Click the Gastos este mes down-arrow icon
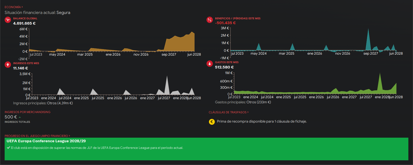 [210, 64]
